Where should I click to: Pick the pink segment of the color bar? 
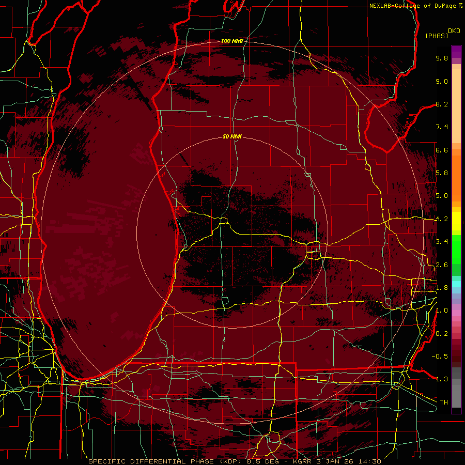[x=456, y=313]
